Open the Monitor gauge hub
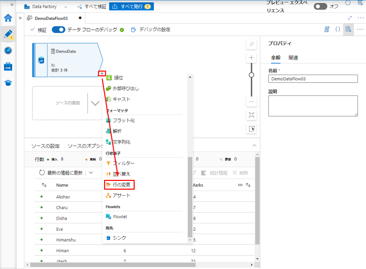Image resolution: width=366 pixels, height=269 pixels. point(8,50)
